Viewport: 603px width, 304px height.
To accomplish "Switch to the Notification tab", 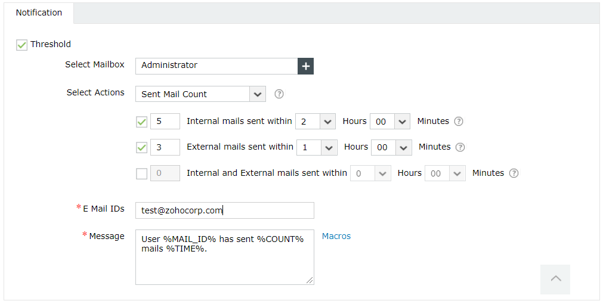I will click(x=39, y=13).
